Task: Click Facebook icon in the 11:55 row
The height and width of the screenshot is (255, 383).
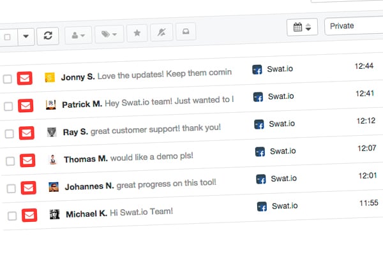Action: (x=262, y=207)
